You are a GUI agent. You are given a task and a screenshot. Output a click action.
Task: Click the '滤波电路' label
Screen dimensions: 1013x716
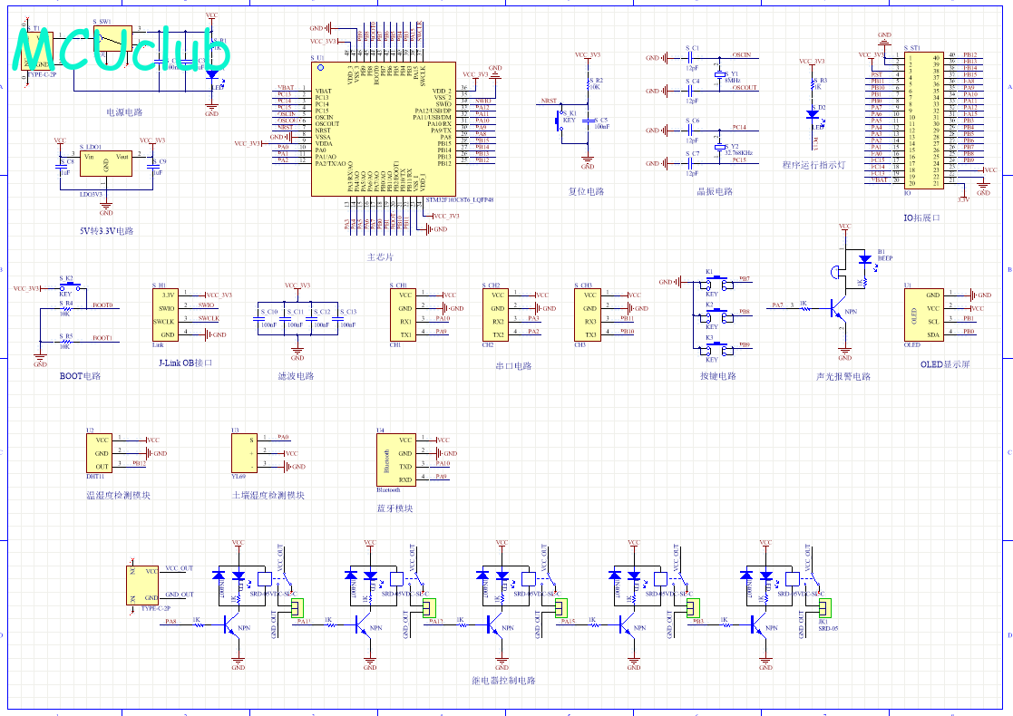click(x=296, y=376)
